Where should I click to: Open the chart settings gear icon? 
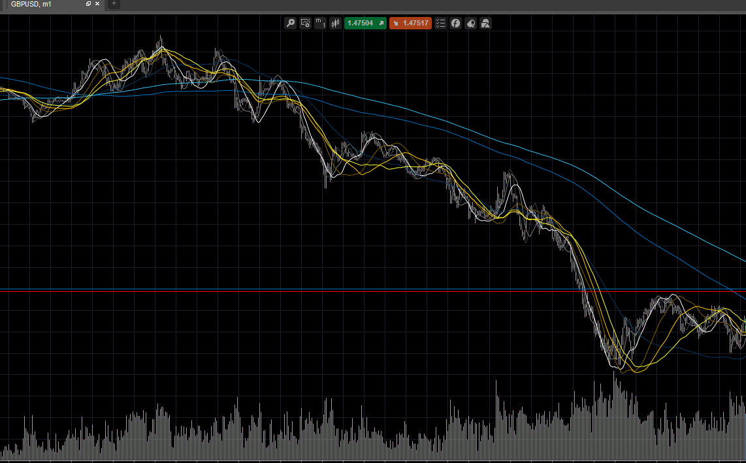click(x=305, y=24)
